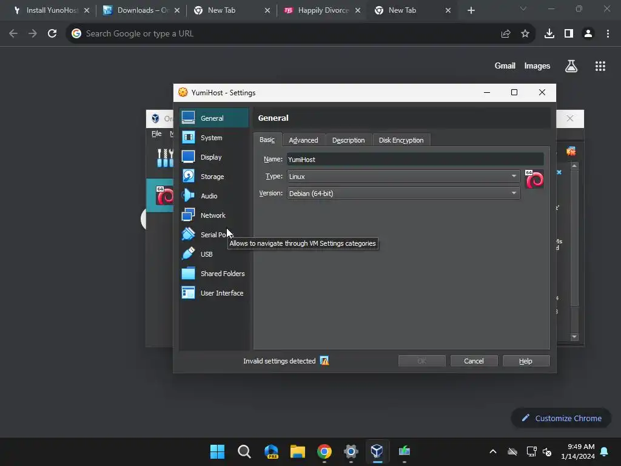Click Customize Chrome button
This screenshot has height=466, width=621.
point(561,418)
